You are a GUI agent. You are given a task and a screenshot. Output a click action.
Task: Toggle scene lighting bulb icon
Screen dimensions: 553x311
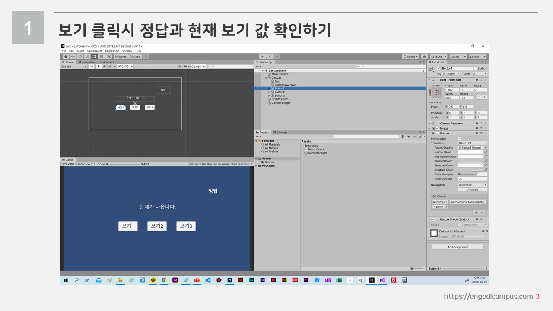(99, 67)
